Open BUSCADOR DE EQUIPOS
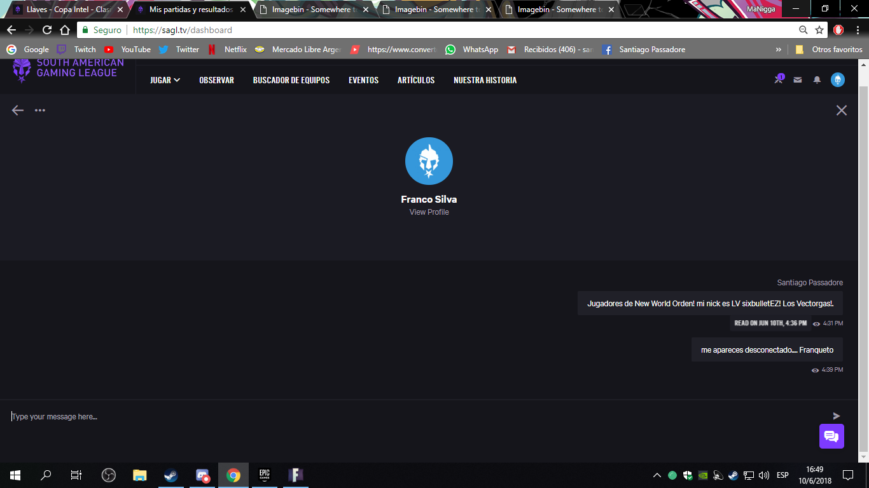 (x=291, y=80)
